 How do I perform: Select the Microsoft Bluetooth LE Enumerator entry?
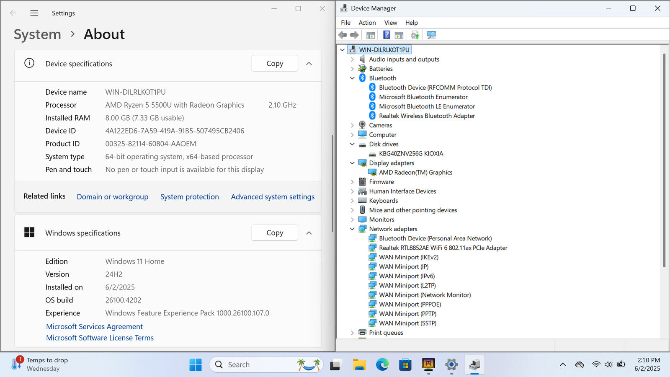(x=427, y=106)
